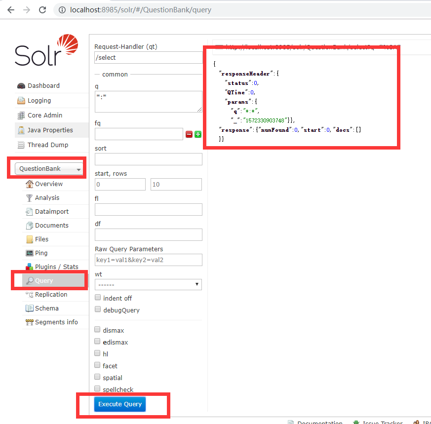Open Core Admin
Viewport: 431px width, 424px height.
pyautogui.click(x=40, y=115)
